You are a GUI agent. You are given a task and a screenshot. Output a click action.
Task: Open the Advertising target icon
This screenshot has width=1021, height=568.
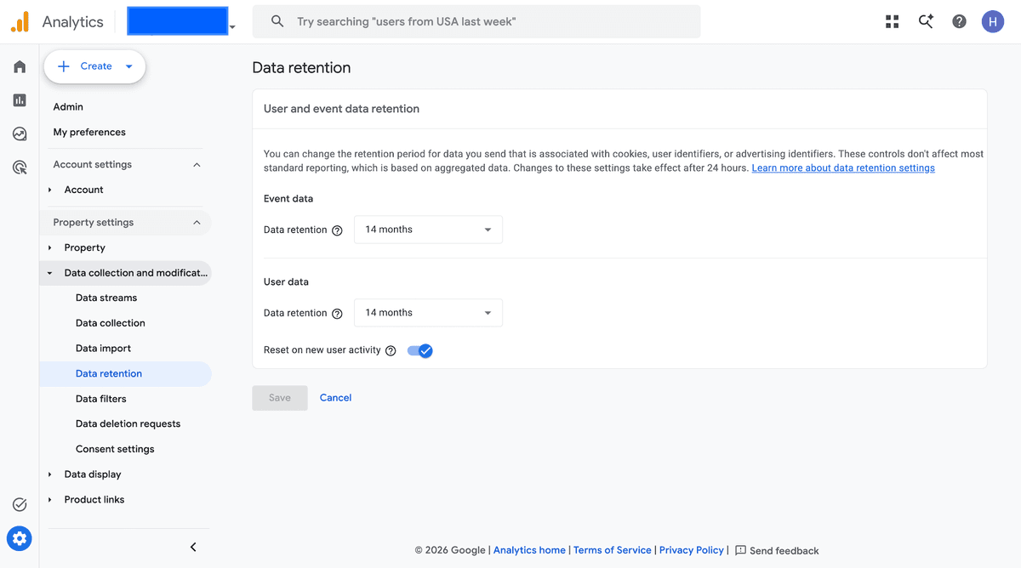point(20,168)
